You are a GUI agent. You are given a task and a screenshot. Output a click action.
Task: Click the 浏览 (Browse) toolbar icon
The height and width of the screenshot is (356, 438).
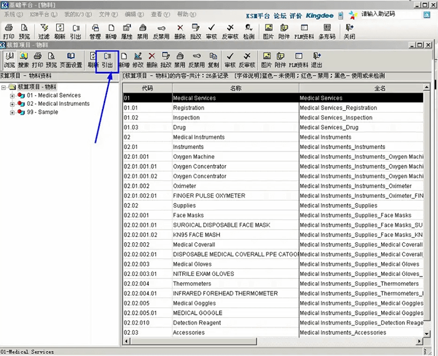9,59
